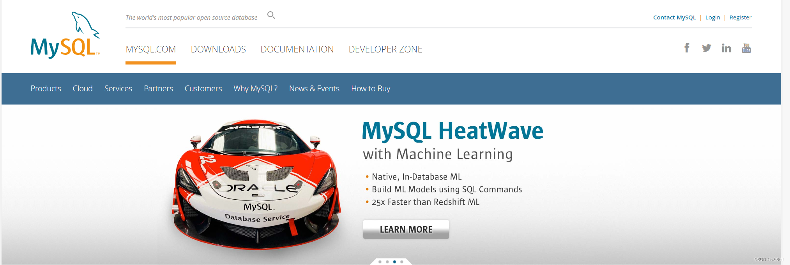
Task: Select the second carousel slide dot
Action: [387, 262]
